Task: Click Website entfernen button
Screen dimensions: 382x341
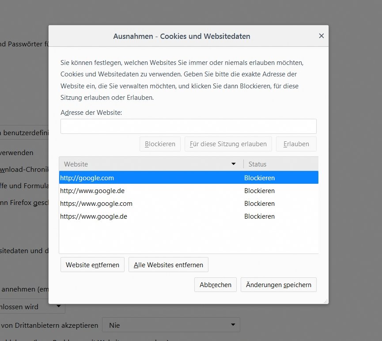Action: (92, 265)
